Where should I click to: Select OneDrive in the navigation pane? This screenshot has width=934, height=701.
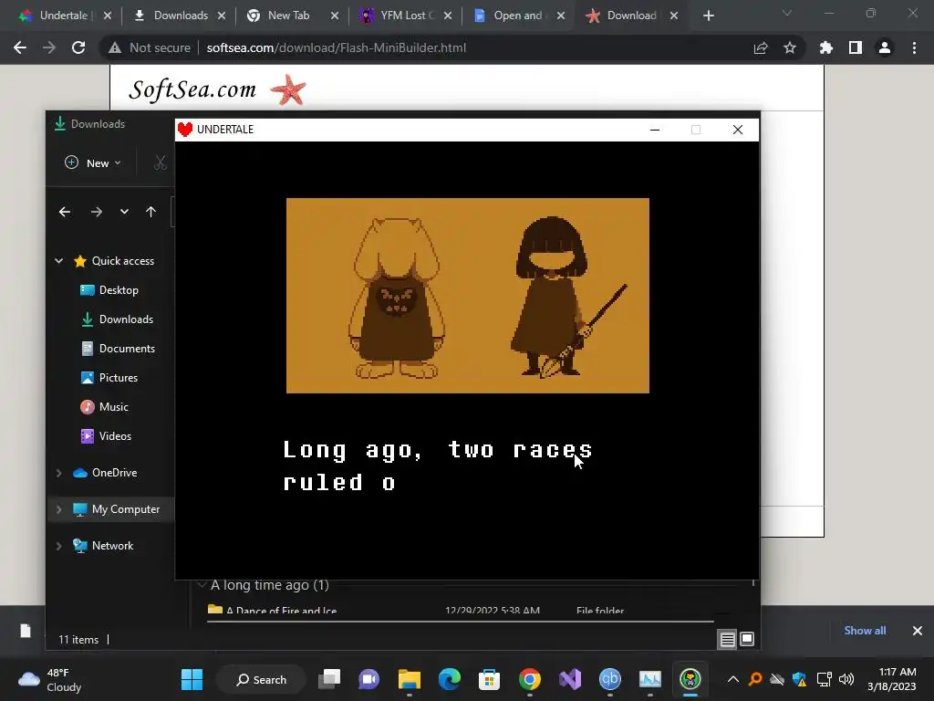coord(105,473)
